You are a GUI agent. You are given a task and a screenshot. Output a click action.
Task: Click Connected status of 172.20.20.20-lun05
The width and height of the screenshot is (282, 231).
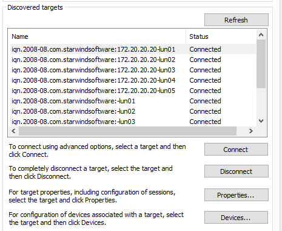[x=205, y=91]
